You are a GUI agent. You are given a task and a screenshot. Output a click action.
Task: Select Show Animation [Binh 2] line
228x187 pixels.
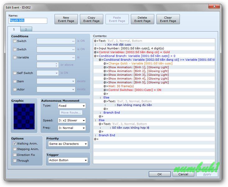pyautogui.click(x=154, y=71)
